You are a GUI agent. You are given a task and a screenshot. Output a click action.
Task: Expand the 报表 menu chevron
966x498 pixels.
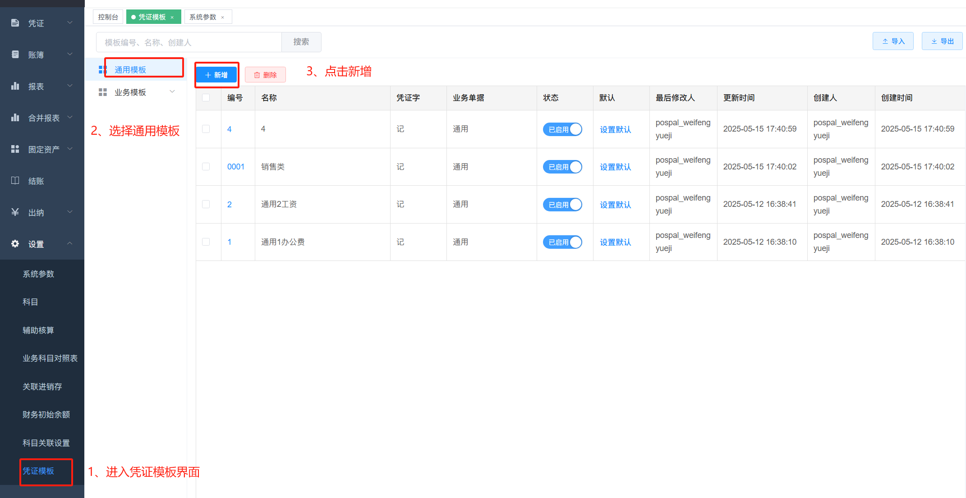[70, 85]
